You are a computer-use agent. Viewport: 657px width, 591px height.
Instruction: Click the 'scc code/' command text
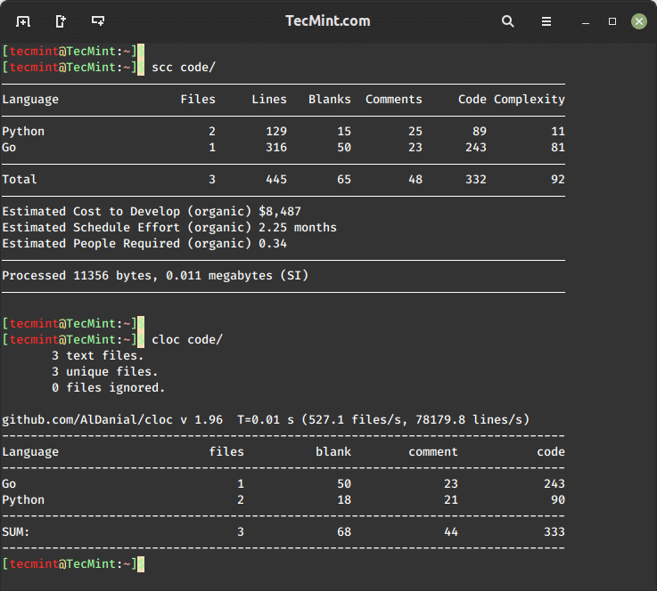184,67
